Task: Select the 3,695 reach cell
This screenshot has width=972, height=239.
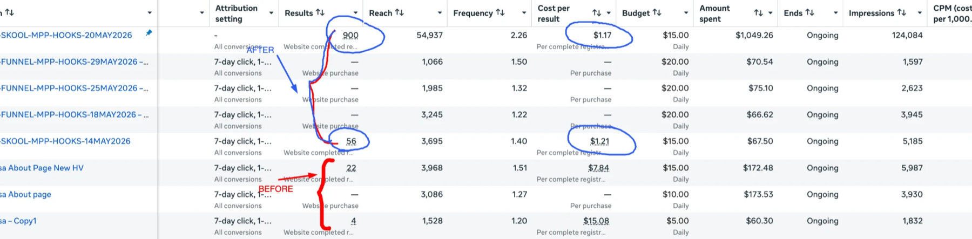Action: click(x=432, y=141)
